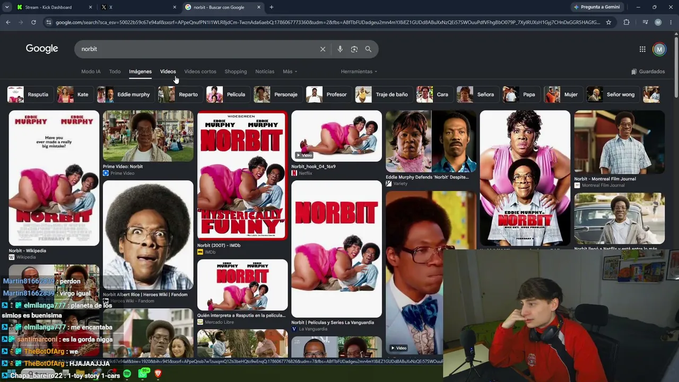Open a new browser tab
The width and height of the screenshot is (679, 382).
pos(271,7)
